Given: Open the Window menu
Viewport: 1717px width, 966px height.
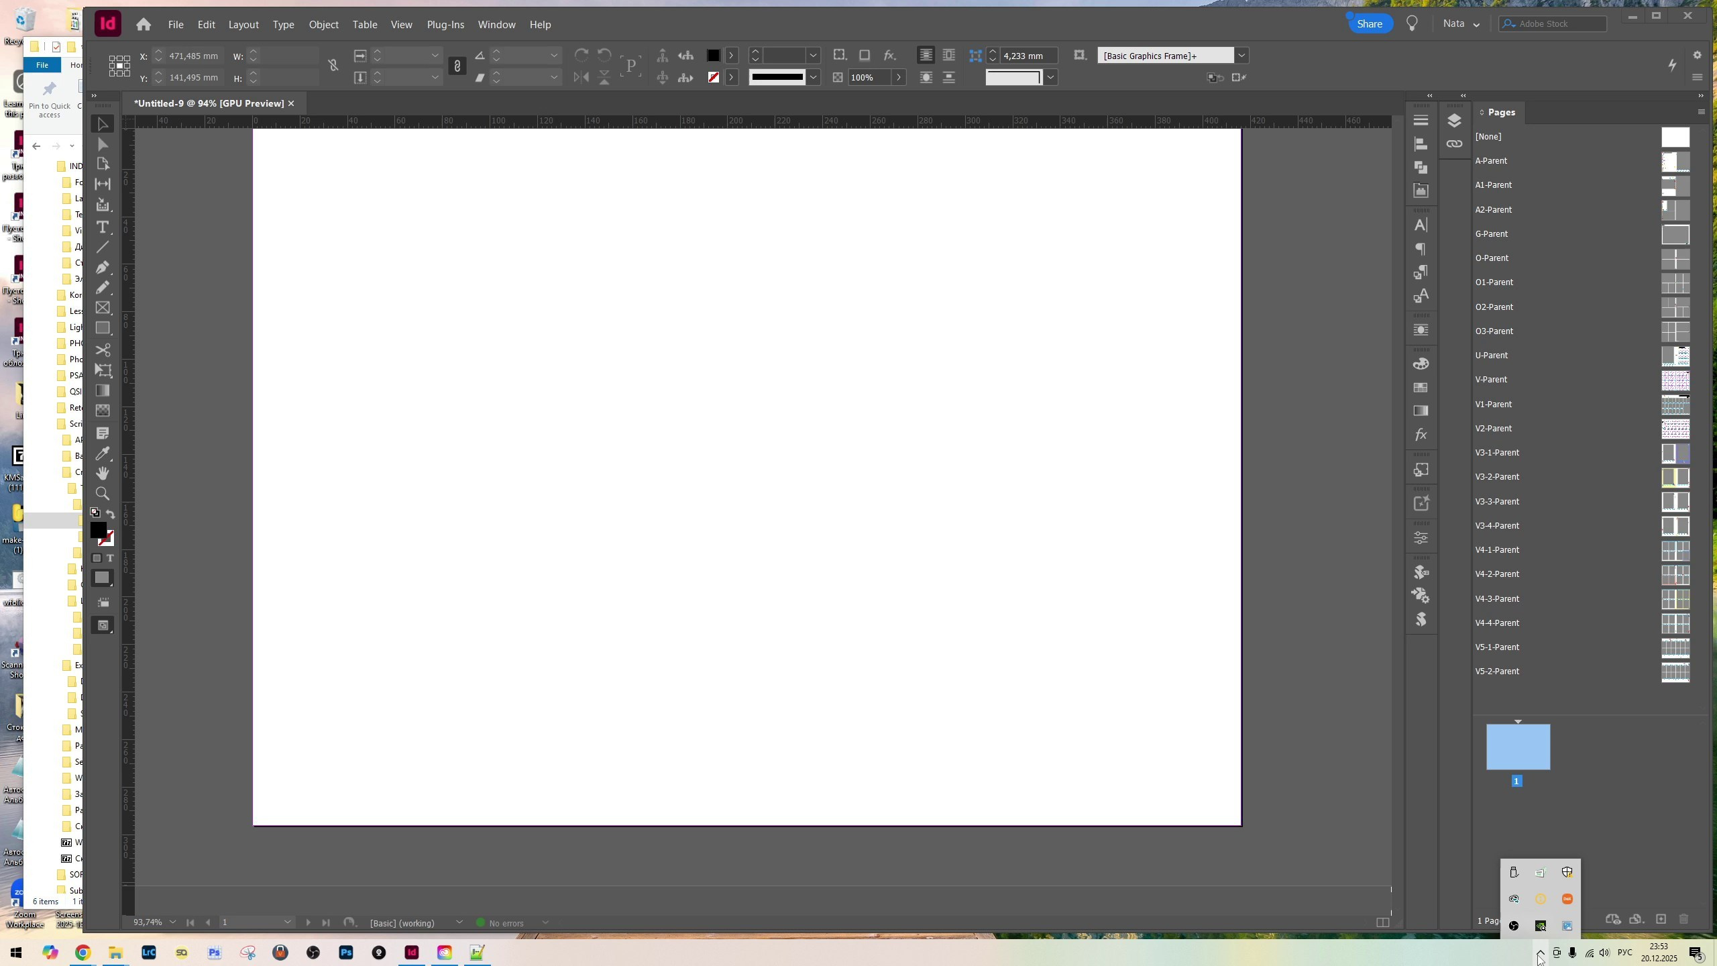Looking at the screenshot, I should point(496,25).
